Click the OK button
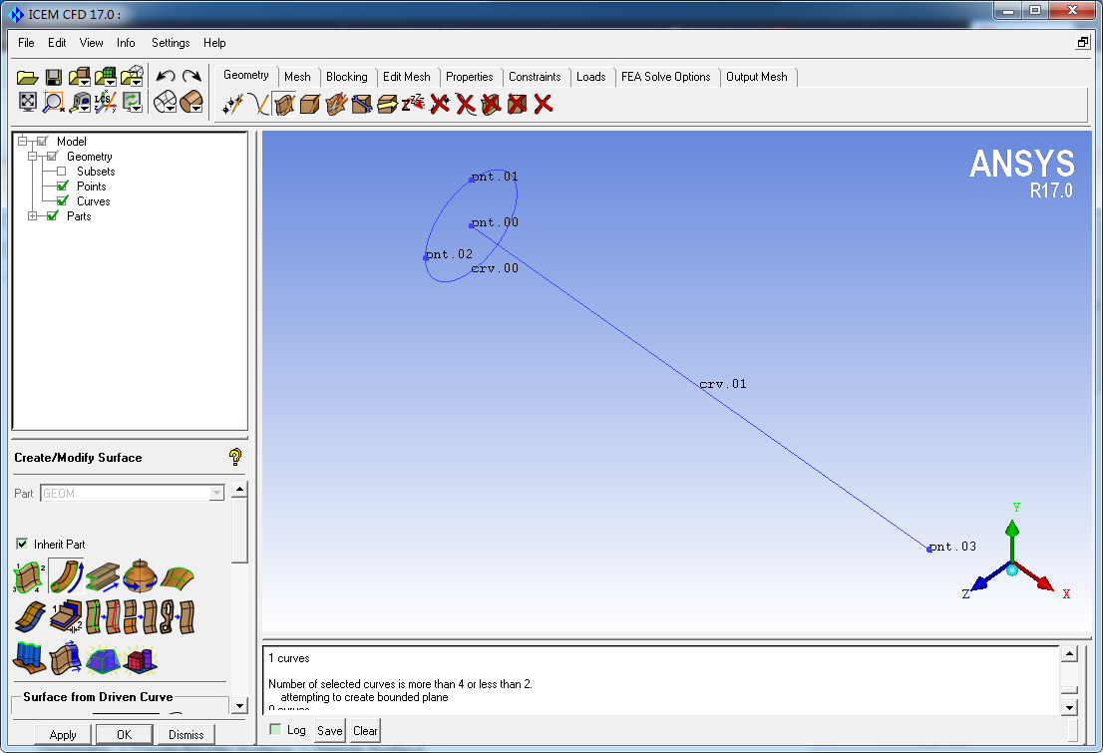 click(124, 735)
